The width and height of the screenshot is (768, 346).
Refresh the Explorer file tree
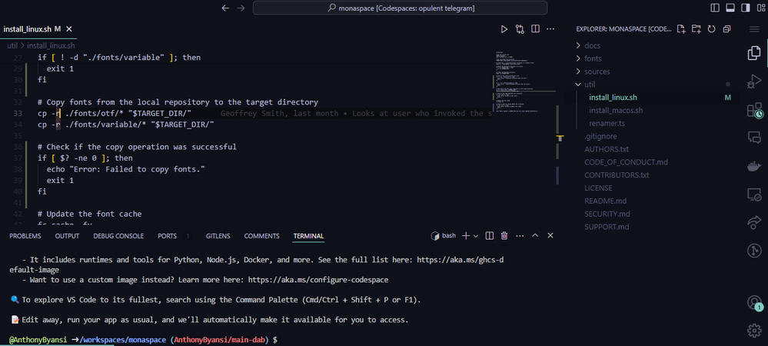(x=711, y=29)
